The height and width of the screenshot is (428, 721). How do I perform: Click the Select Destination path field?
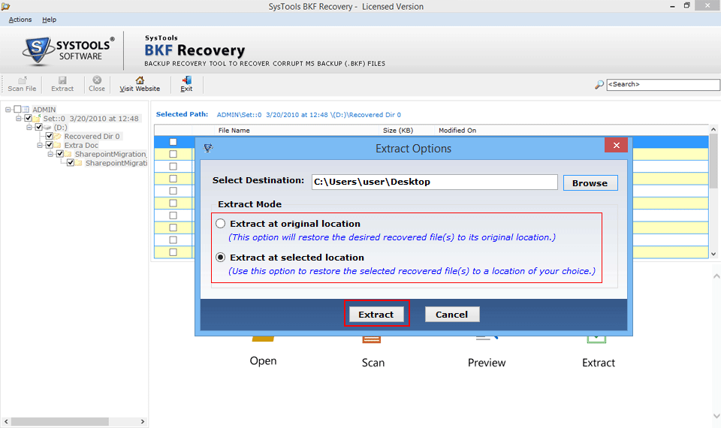click(x=435, y=182)
